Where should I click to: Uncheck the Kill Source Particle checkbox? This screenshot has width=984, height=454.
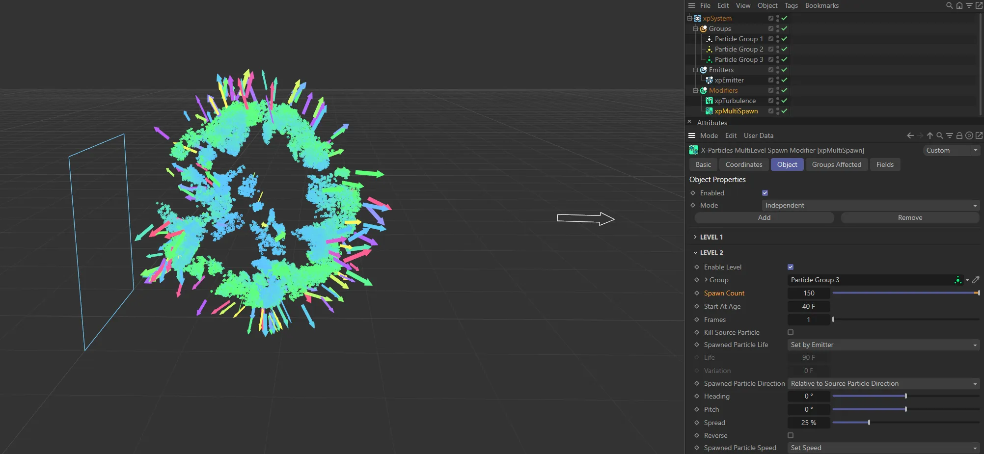[791, 332]
